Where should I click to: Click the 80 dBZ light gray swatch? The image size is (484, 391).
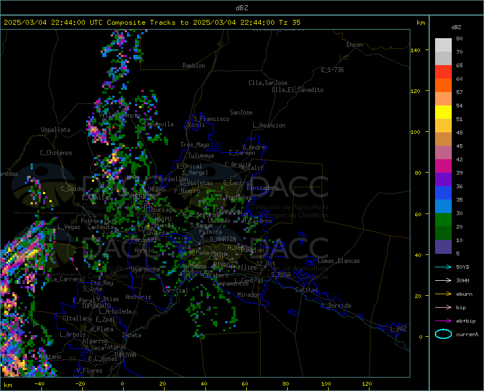[443, 45]
